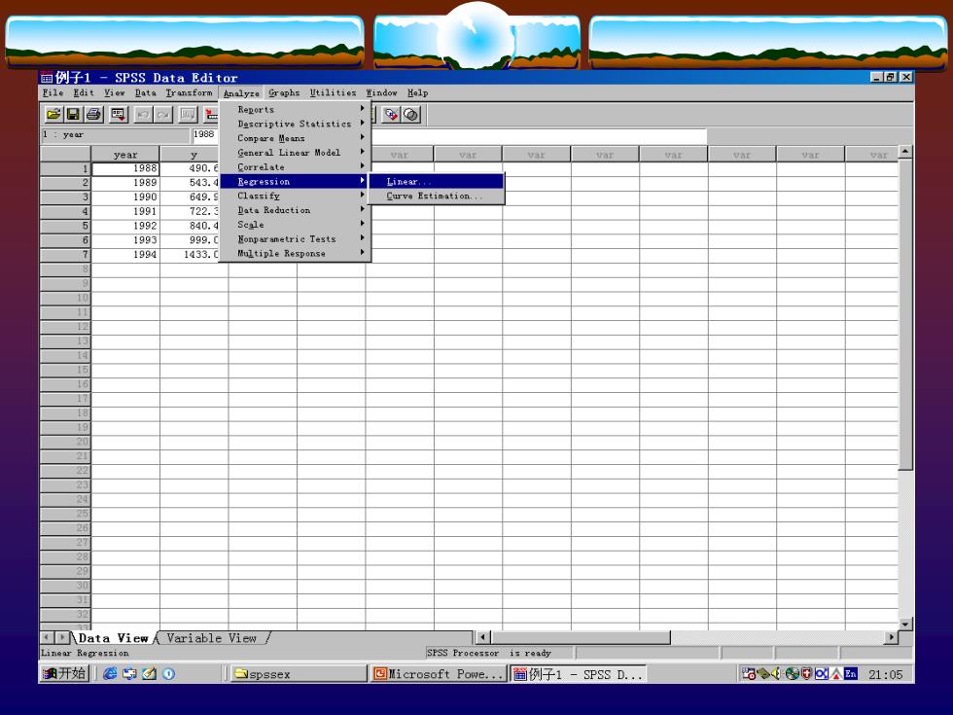The image size is (953, 715).
Task: Expand the Nonparametric Tests submenu
Action: click(x=295, y=239)
